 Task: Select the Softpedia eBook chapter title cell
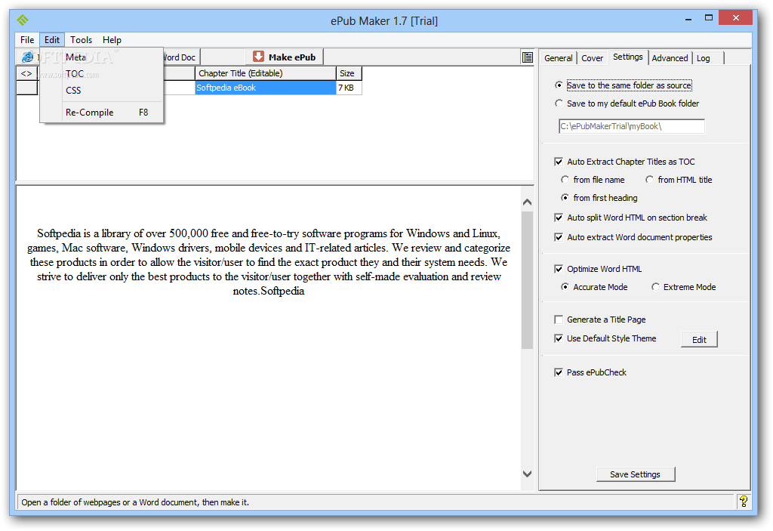(x=265, y=88)
